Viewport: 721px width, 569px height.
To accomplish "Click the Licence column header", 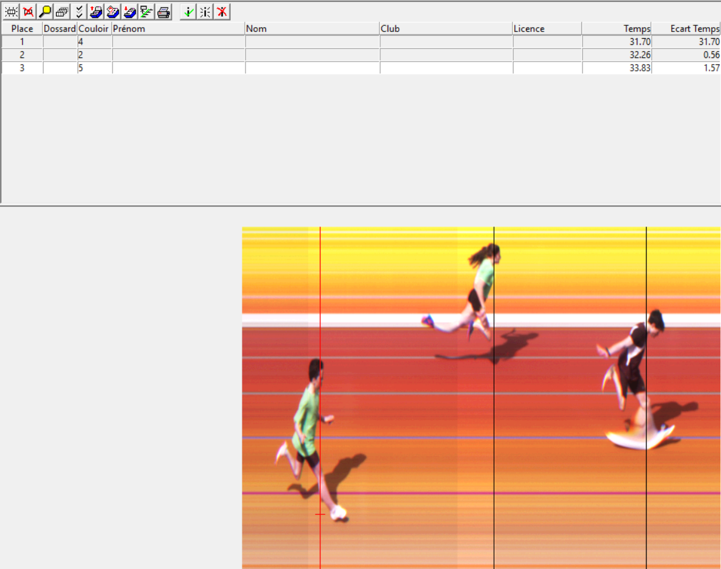I will click(547, 28).
